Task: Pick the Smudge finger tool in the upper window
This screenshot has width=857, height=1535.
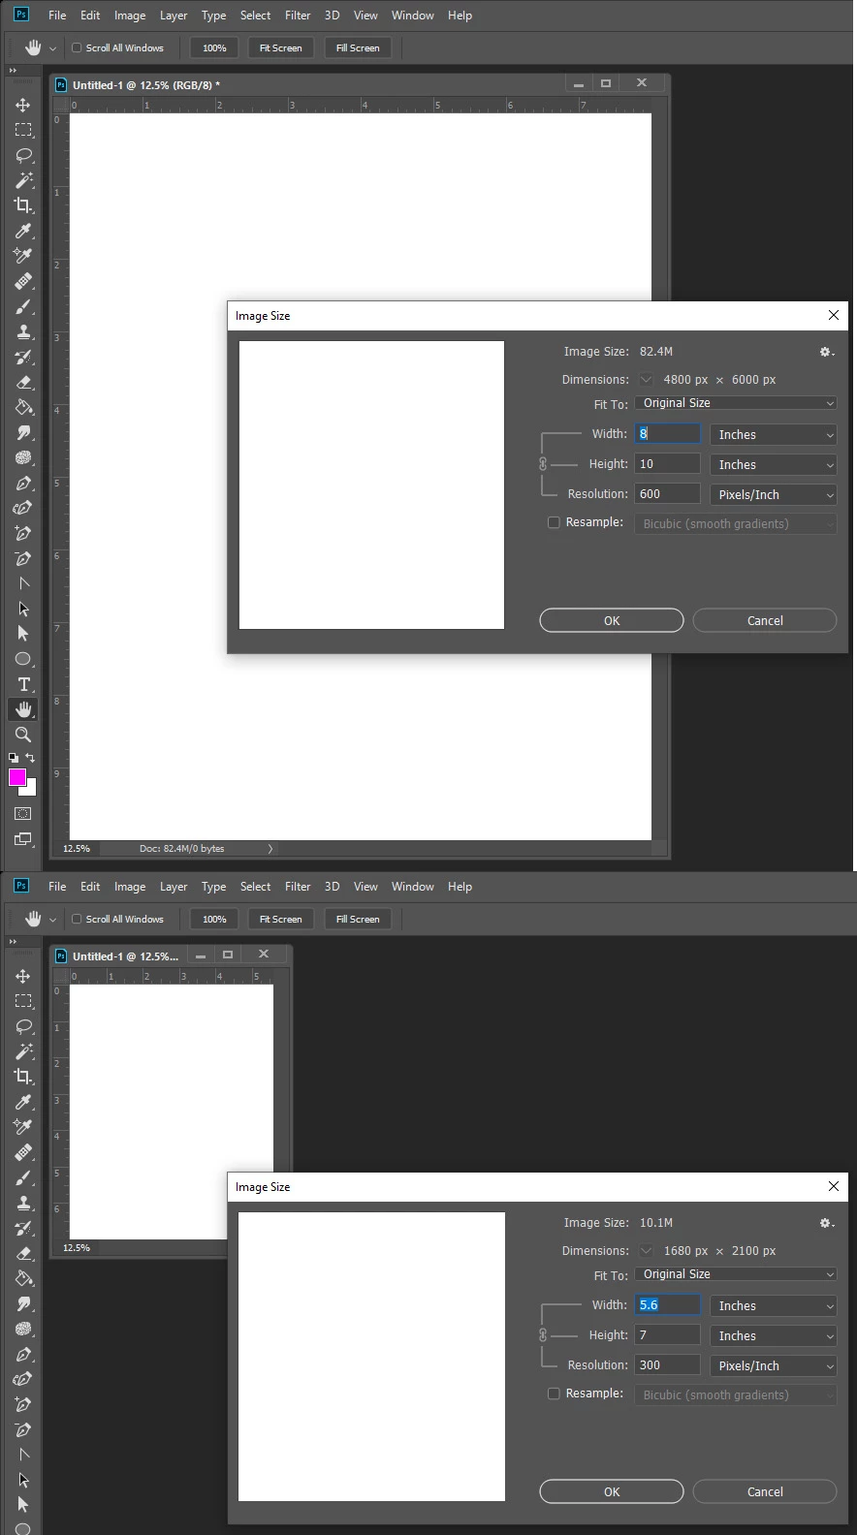Action: pyautogui.click(x=23, y=432)
